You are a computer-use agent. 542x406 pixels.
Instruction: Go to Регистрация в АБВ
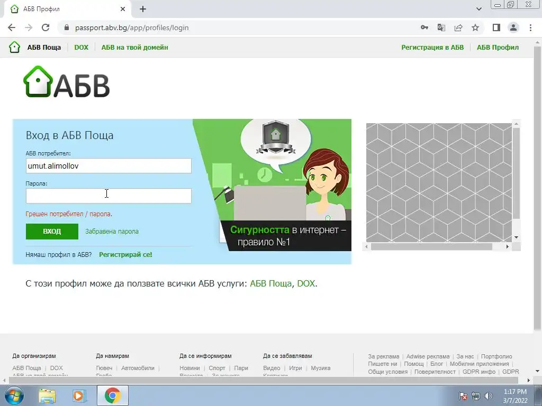point(432,47)
